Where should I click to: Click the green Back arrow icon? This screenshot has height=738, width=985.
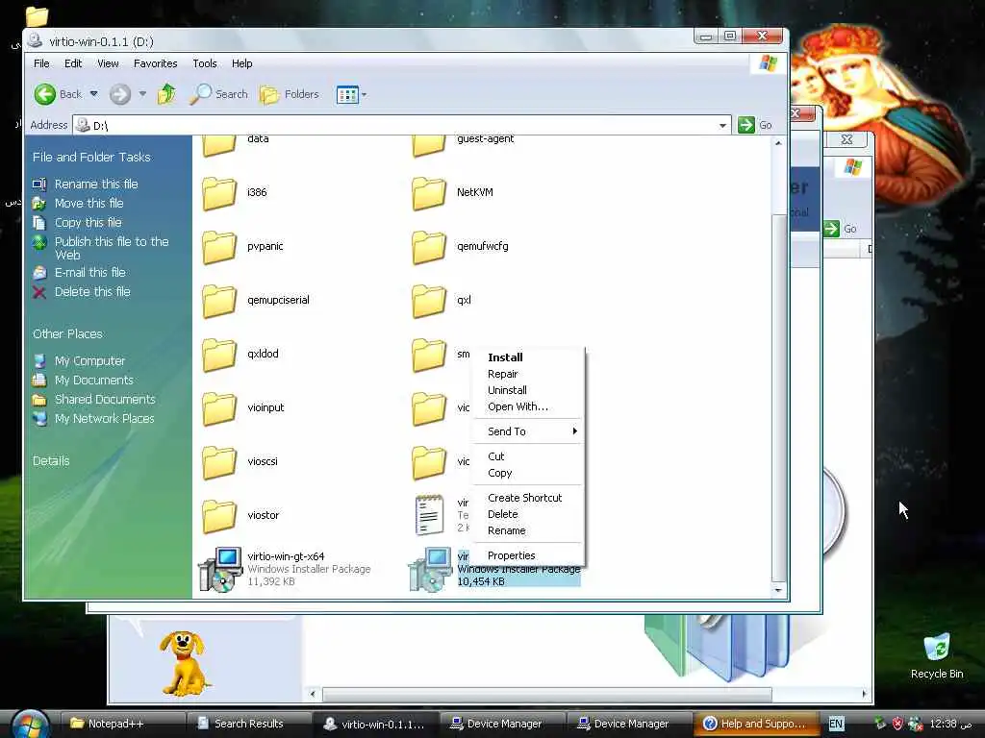pos(45,95)
